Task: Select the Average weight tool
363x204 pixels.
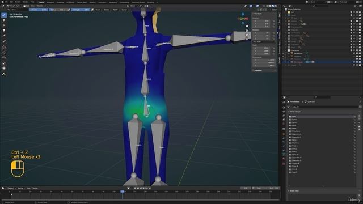Action: [x=4, y=25]
